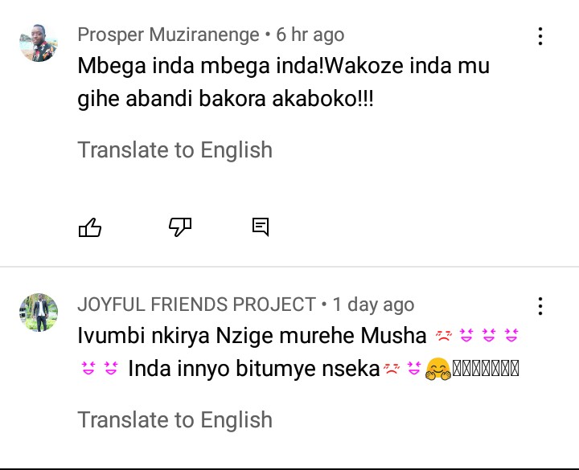This screenshot has height=470, width=579.
Task: Click the unrendered box characters in second comment
Action: coord(486,370)
